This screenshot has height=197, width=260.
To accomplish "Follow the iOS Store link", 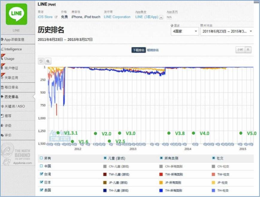I will 45,17.
